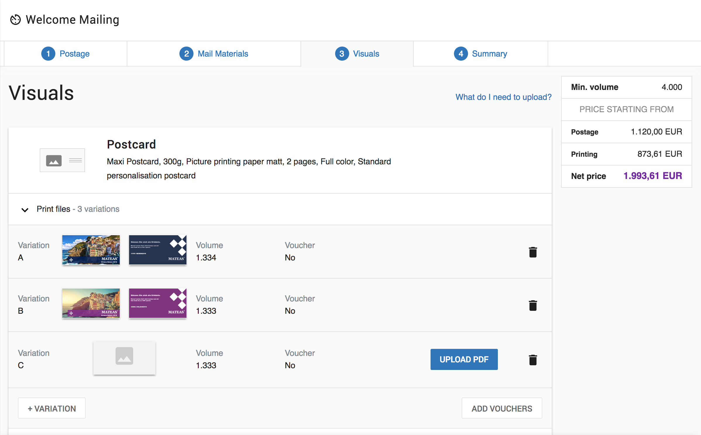Click the Postcard placeholder image icon
The image size is (701, 435).
point(62,160)
